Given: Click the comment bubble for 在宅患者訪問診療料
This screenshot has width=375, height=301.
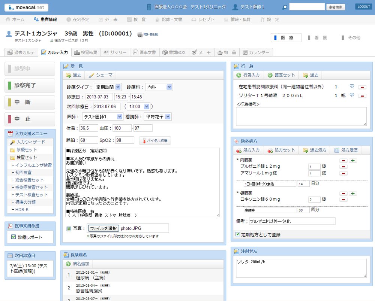Looking at the screenshot, I should click(352, 86).
